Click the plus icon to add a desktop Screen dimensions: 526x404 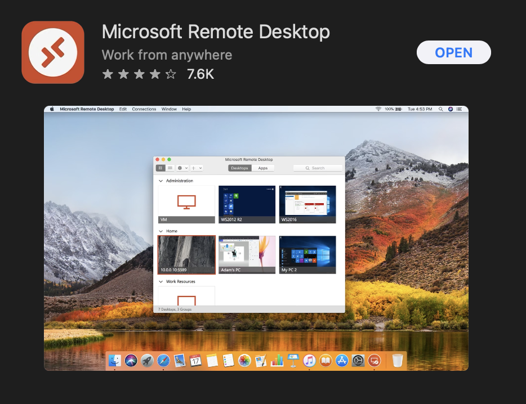pos(193,168)
